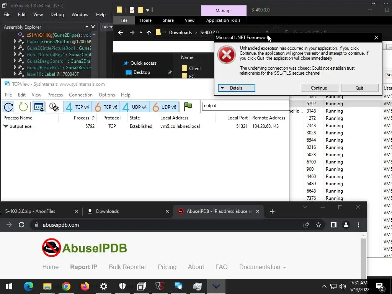This screenshot has height=294, width=392.
Task: Open Quick access in Explorer sidebar
Action: [x=143, y=63]
